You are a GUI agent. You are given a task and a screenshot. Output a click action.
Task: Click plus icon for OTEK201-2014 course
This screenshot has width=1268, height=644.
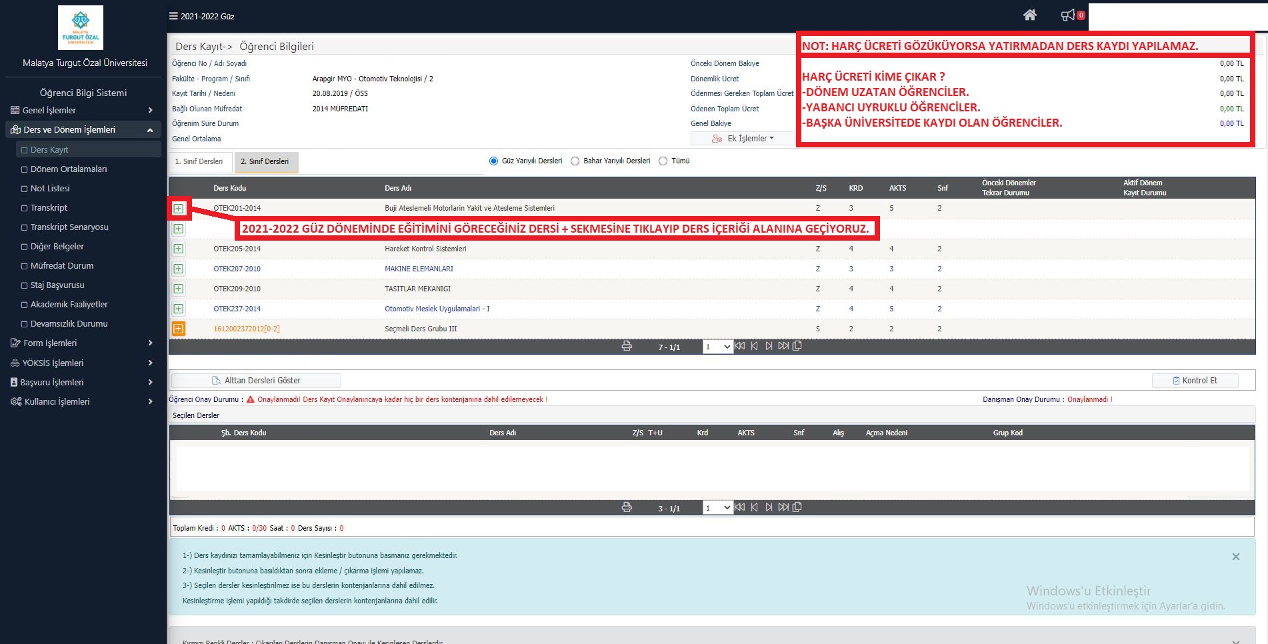coord(179,209)
